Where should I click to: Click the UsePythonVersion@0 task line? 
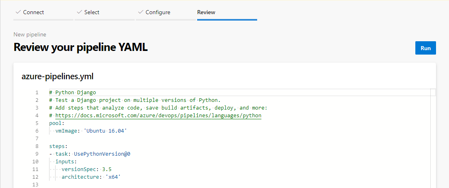(x=90, y=154)
